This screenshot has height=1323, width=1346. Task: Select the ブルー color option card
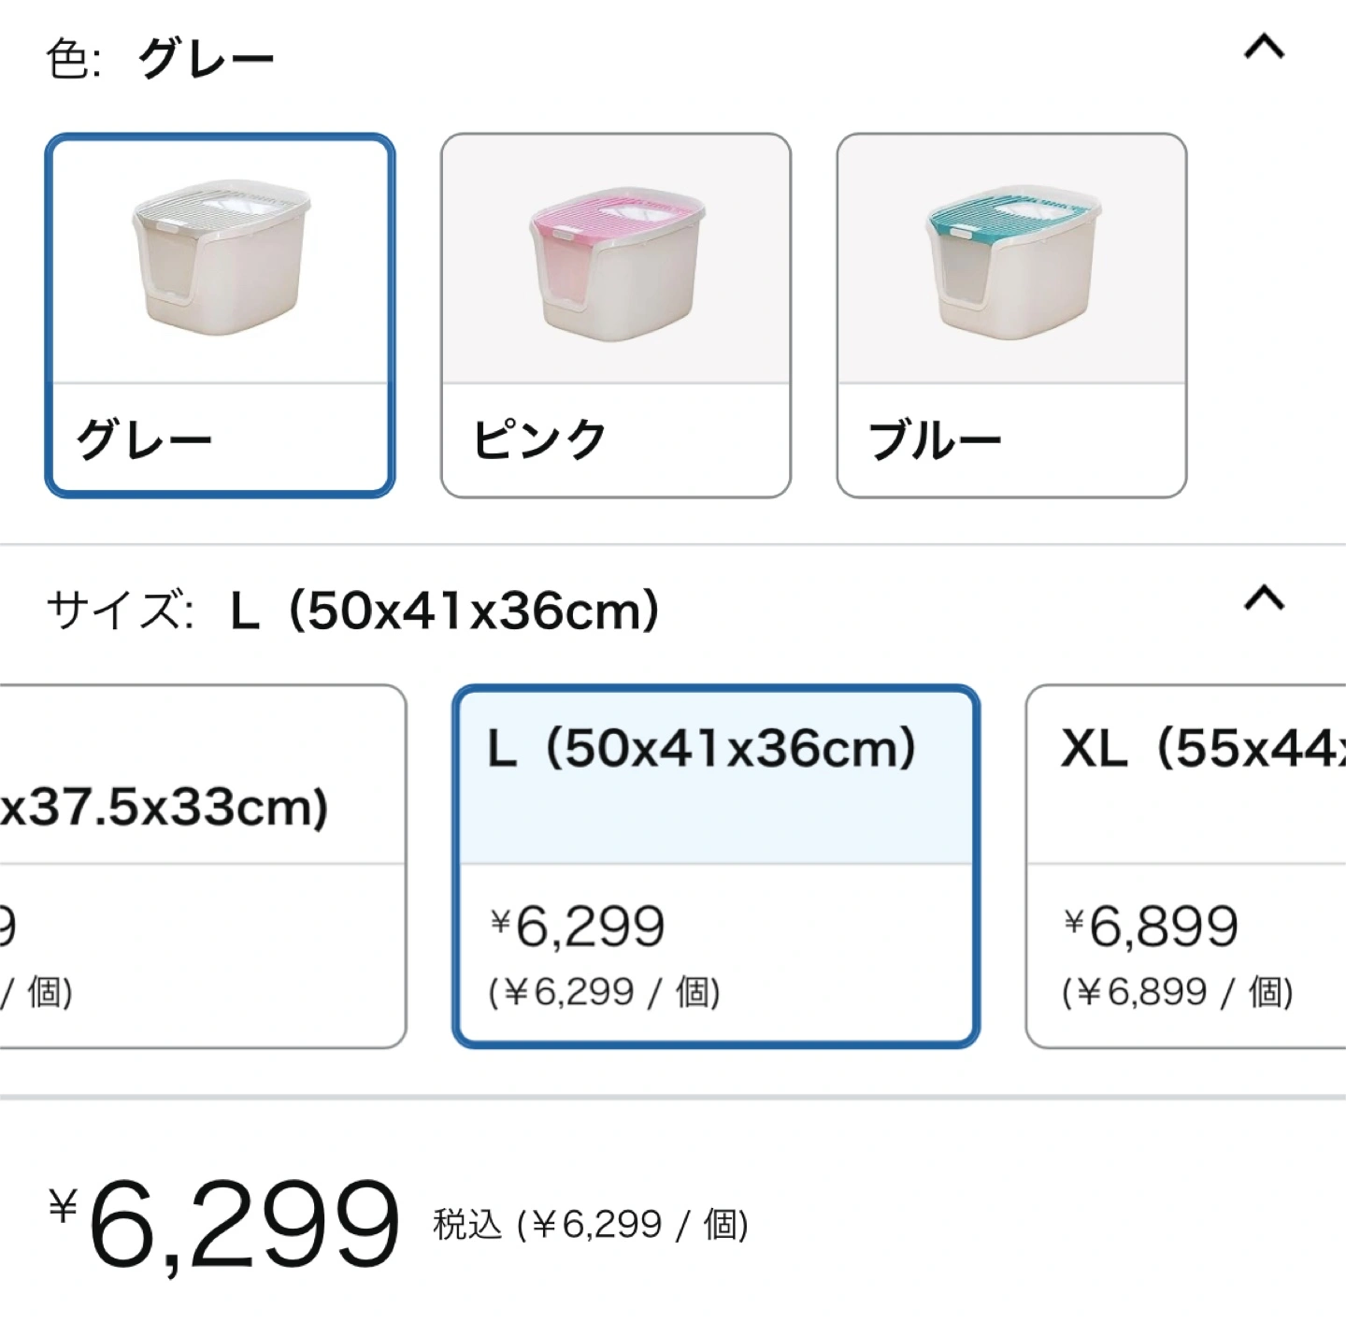[1011, 315]
